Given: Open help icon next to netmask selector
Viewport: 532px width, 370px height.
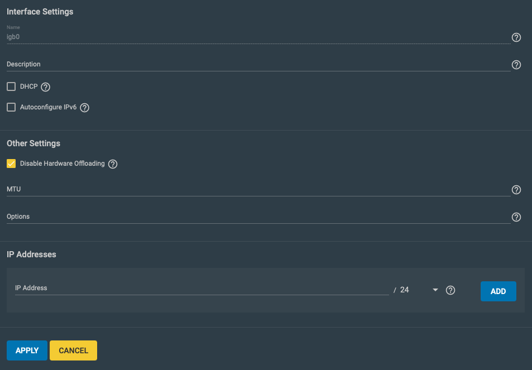Looking at the screenshot, I should [x=450, y=290].
